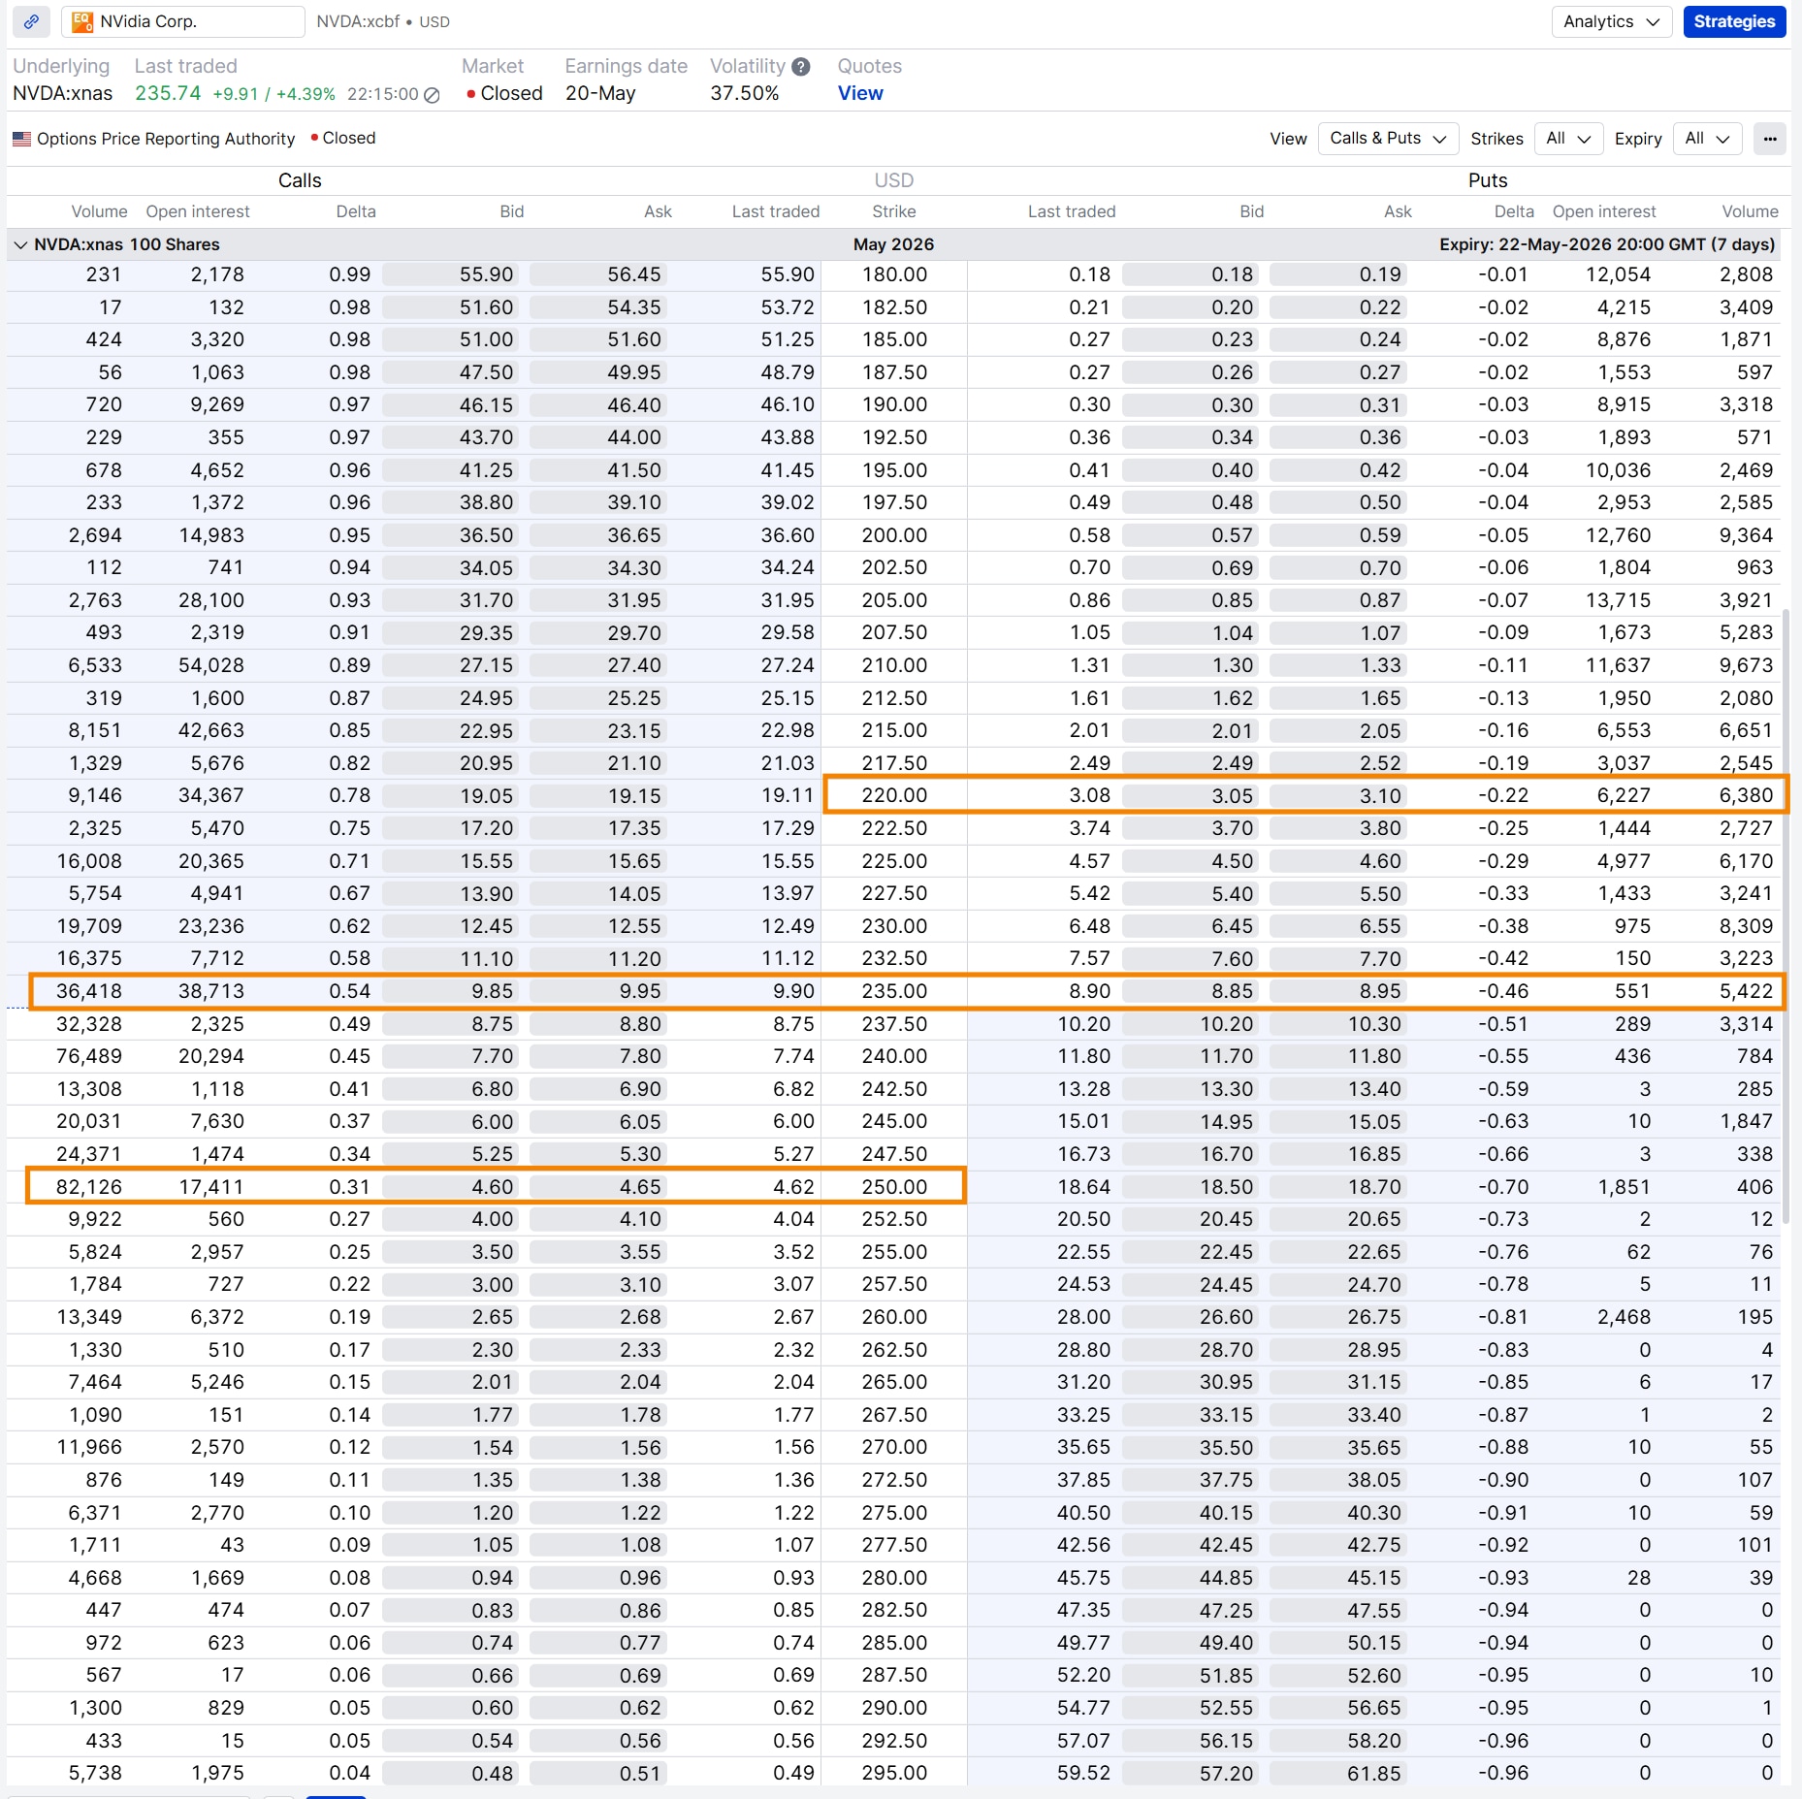Click the Earnings date 20-May value
The width and height of the screenshot is (1802, 1799).
[600, 94]
